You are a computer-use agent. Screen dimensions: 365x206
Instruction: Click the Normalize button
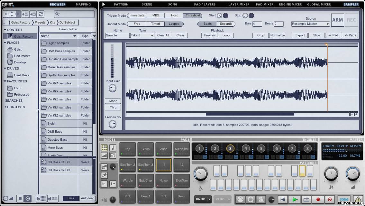pos(277,35)
